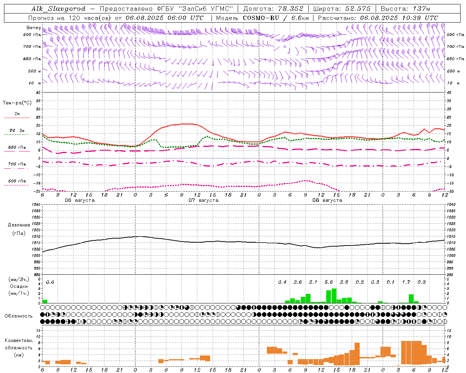Click the Облачность cloudiness row label

(x=19, y=316)
